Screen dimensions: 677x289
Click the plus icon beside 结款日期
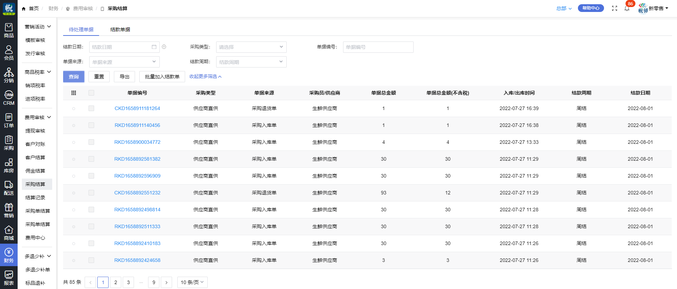click(164, 47)
